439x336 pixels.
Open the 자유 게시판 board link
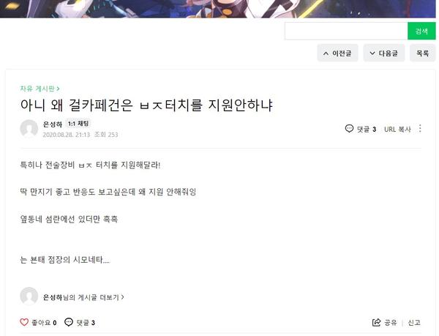click(x=37, y=89)
